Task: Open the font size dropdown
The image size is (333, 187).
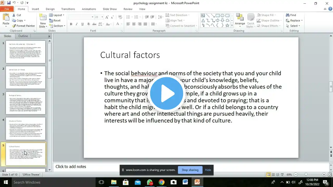Action: click(x=102, y=17)
